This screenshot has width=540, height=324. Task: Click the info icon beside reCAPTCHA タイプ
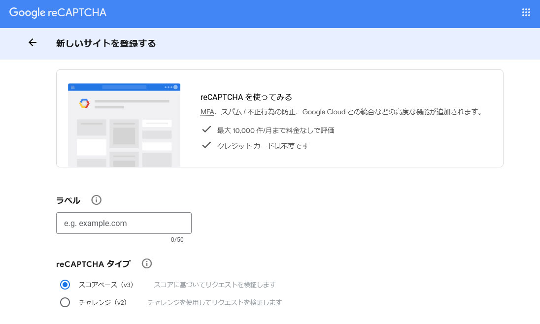point(147,264)
